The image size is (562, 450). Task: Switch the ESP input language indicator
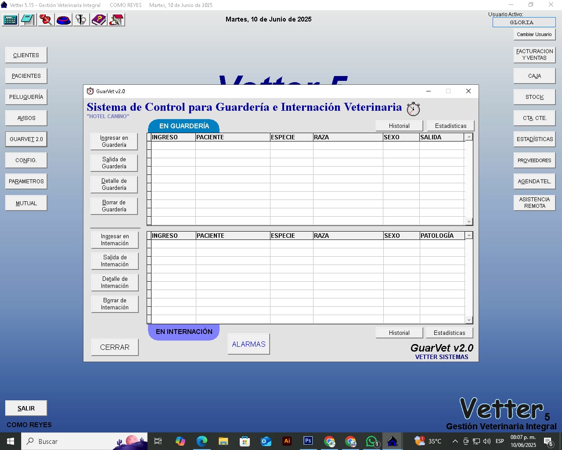[x=500, y=441]
